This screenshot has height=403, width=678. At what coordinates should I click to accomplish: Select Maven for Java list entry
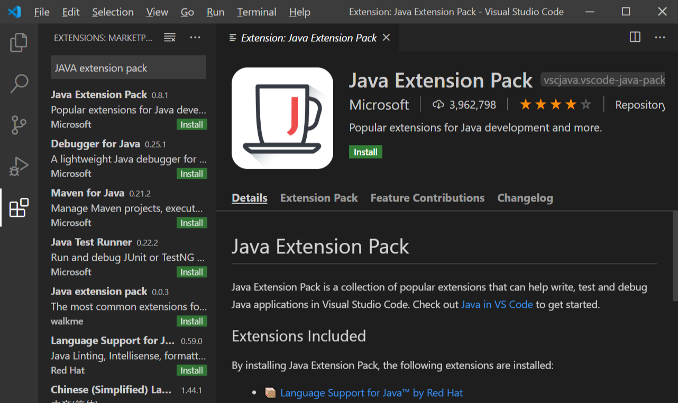point(127,208)
